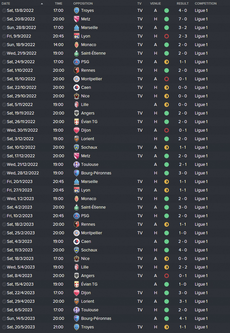Click the Troyes club badge on 13/8/2022
The image size is (230, 333).
click(x=77, y=11)
